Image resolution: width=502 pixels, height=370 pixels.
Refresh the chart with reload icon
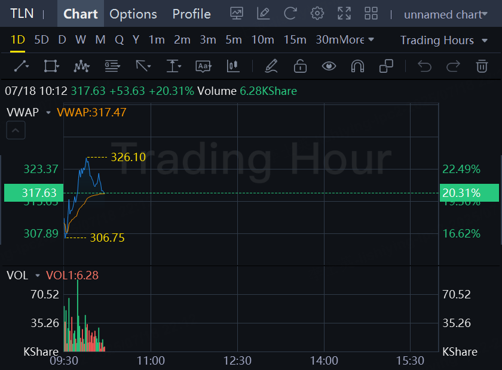coord(290,14)
